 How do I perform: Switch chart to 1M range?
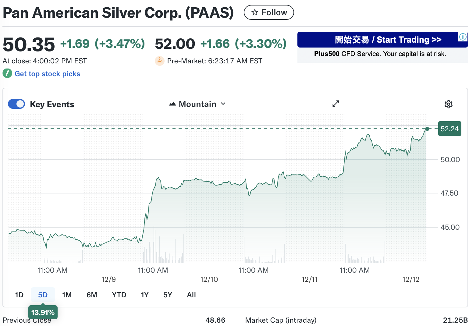[67, 295]
